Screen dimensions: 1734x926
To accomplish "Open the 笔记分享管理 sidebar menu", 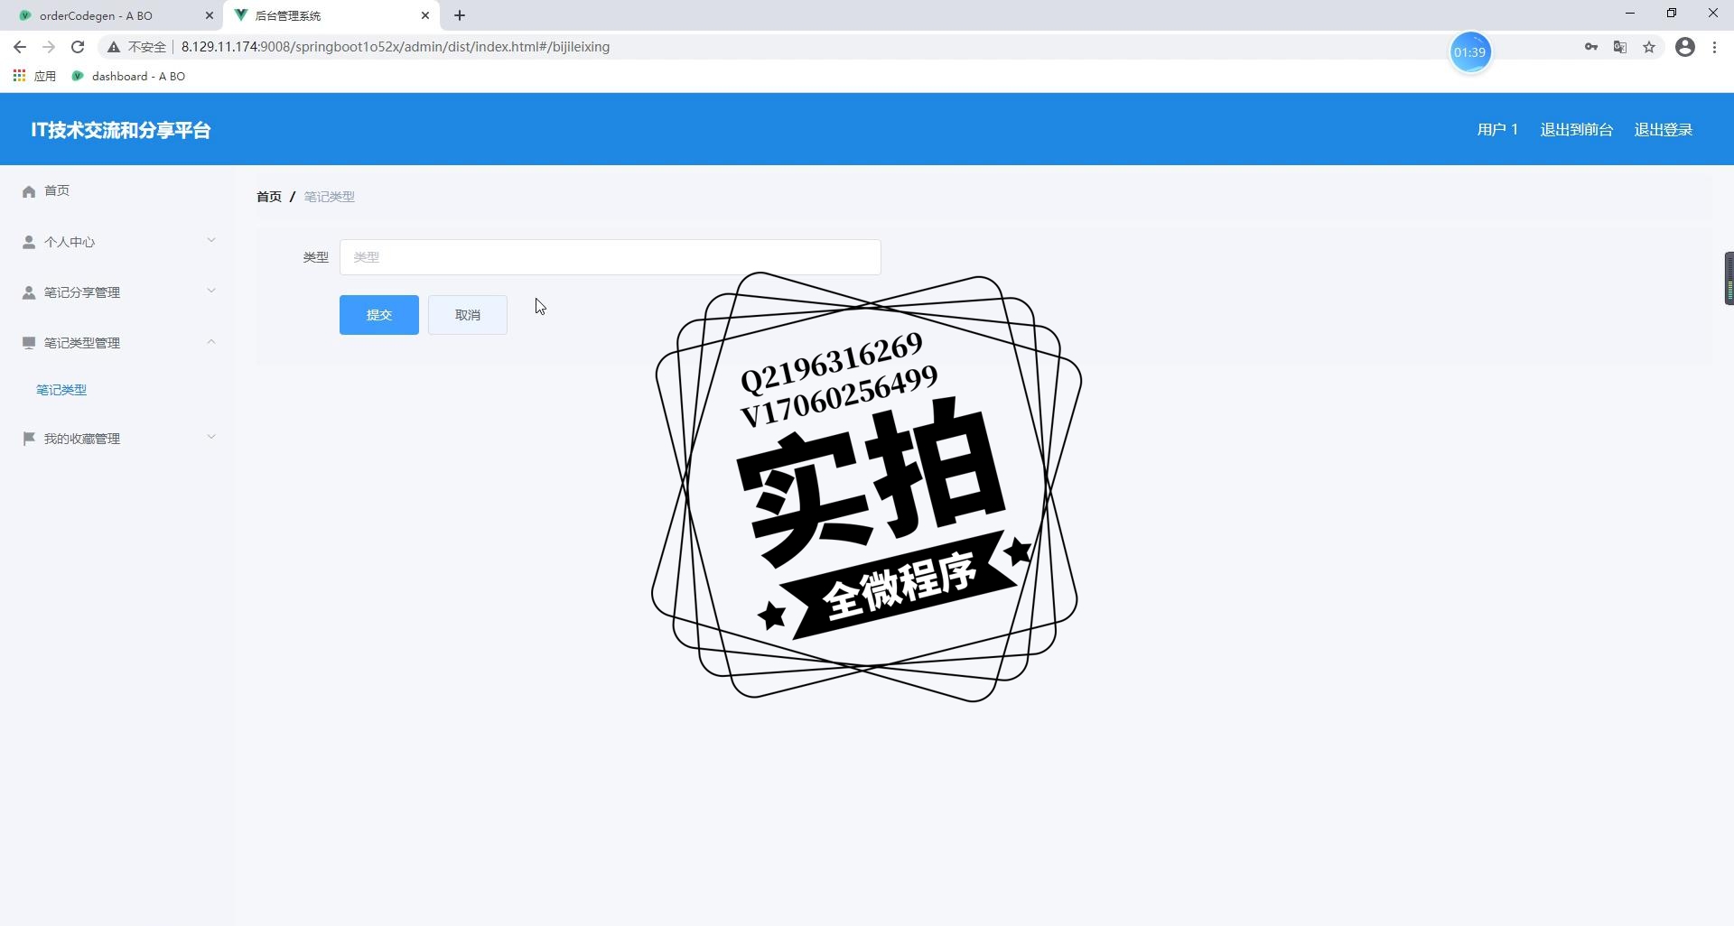I will tap(117, 292).
